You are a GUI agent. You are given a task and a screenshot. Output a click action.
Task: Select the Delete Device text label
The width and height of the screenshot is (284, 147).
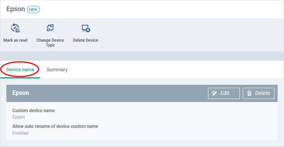[85, 40]
